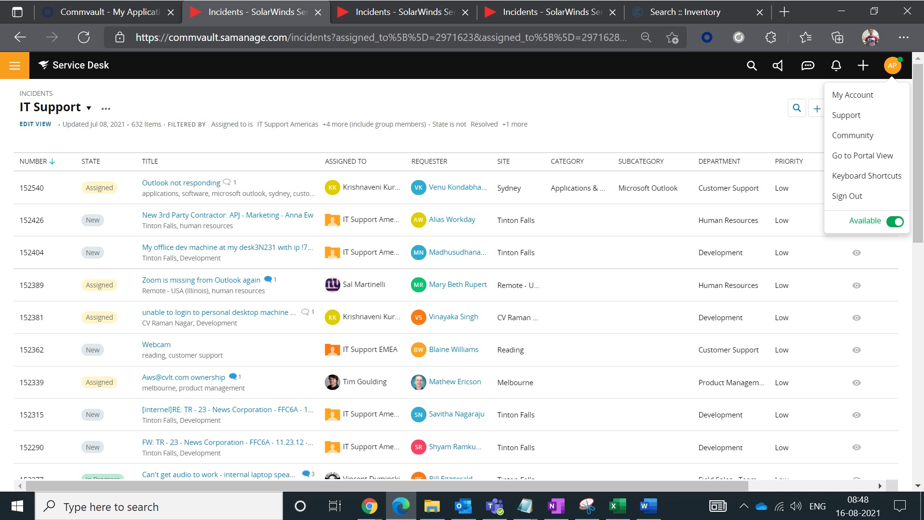Image resolution: width=924 pixels, height=520 pixels.
Task: Click eye icon on Webcam incident row
Action: (856, 350)
